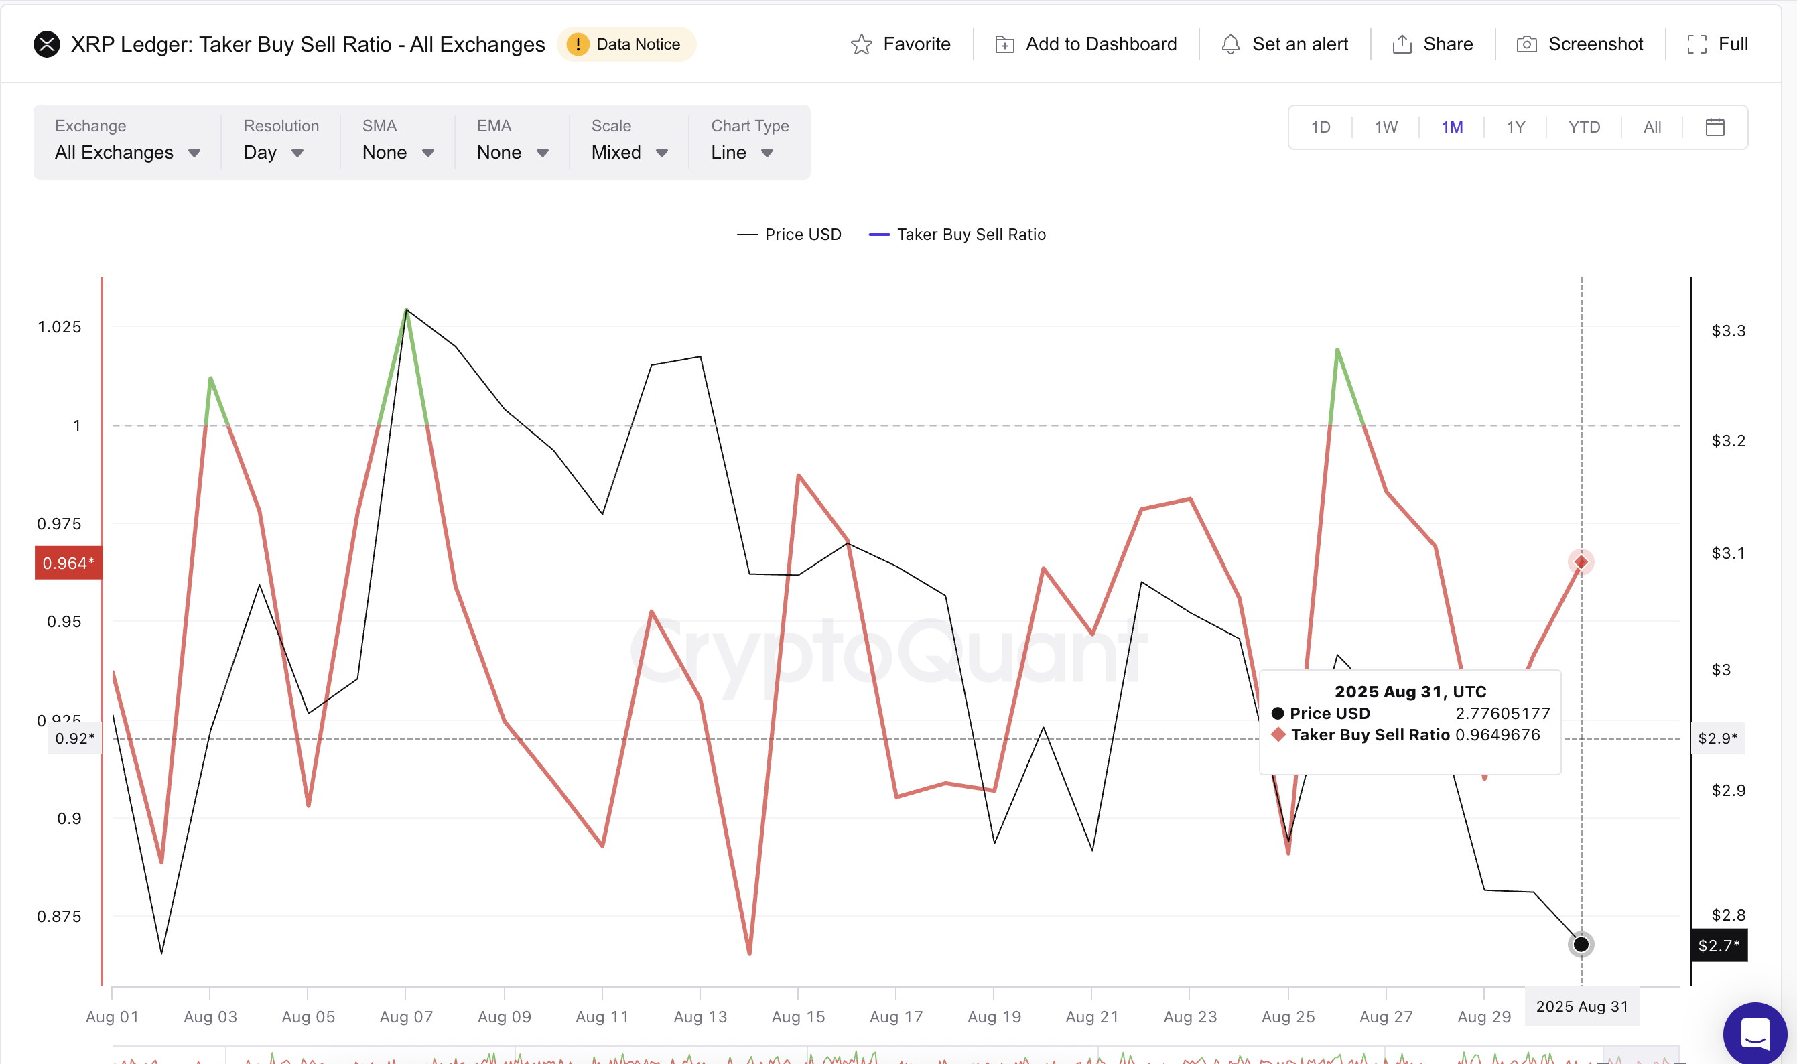
Task: Click the Add to Dashboard icon
Action: [1005, 44]
